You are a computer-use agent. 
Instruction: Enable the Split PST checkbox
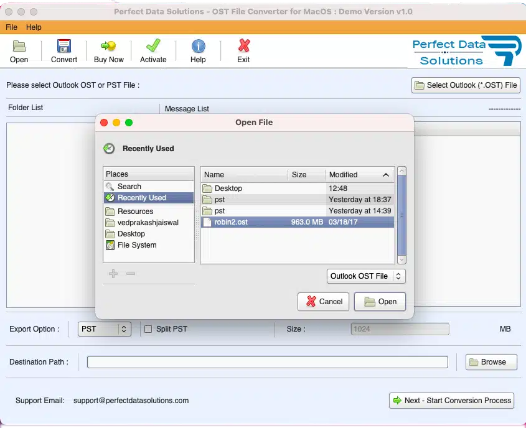[148, 329]
